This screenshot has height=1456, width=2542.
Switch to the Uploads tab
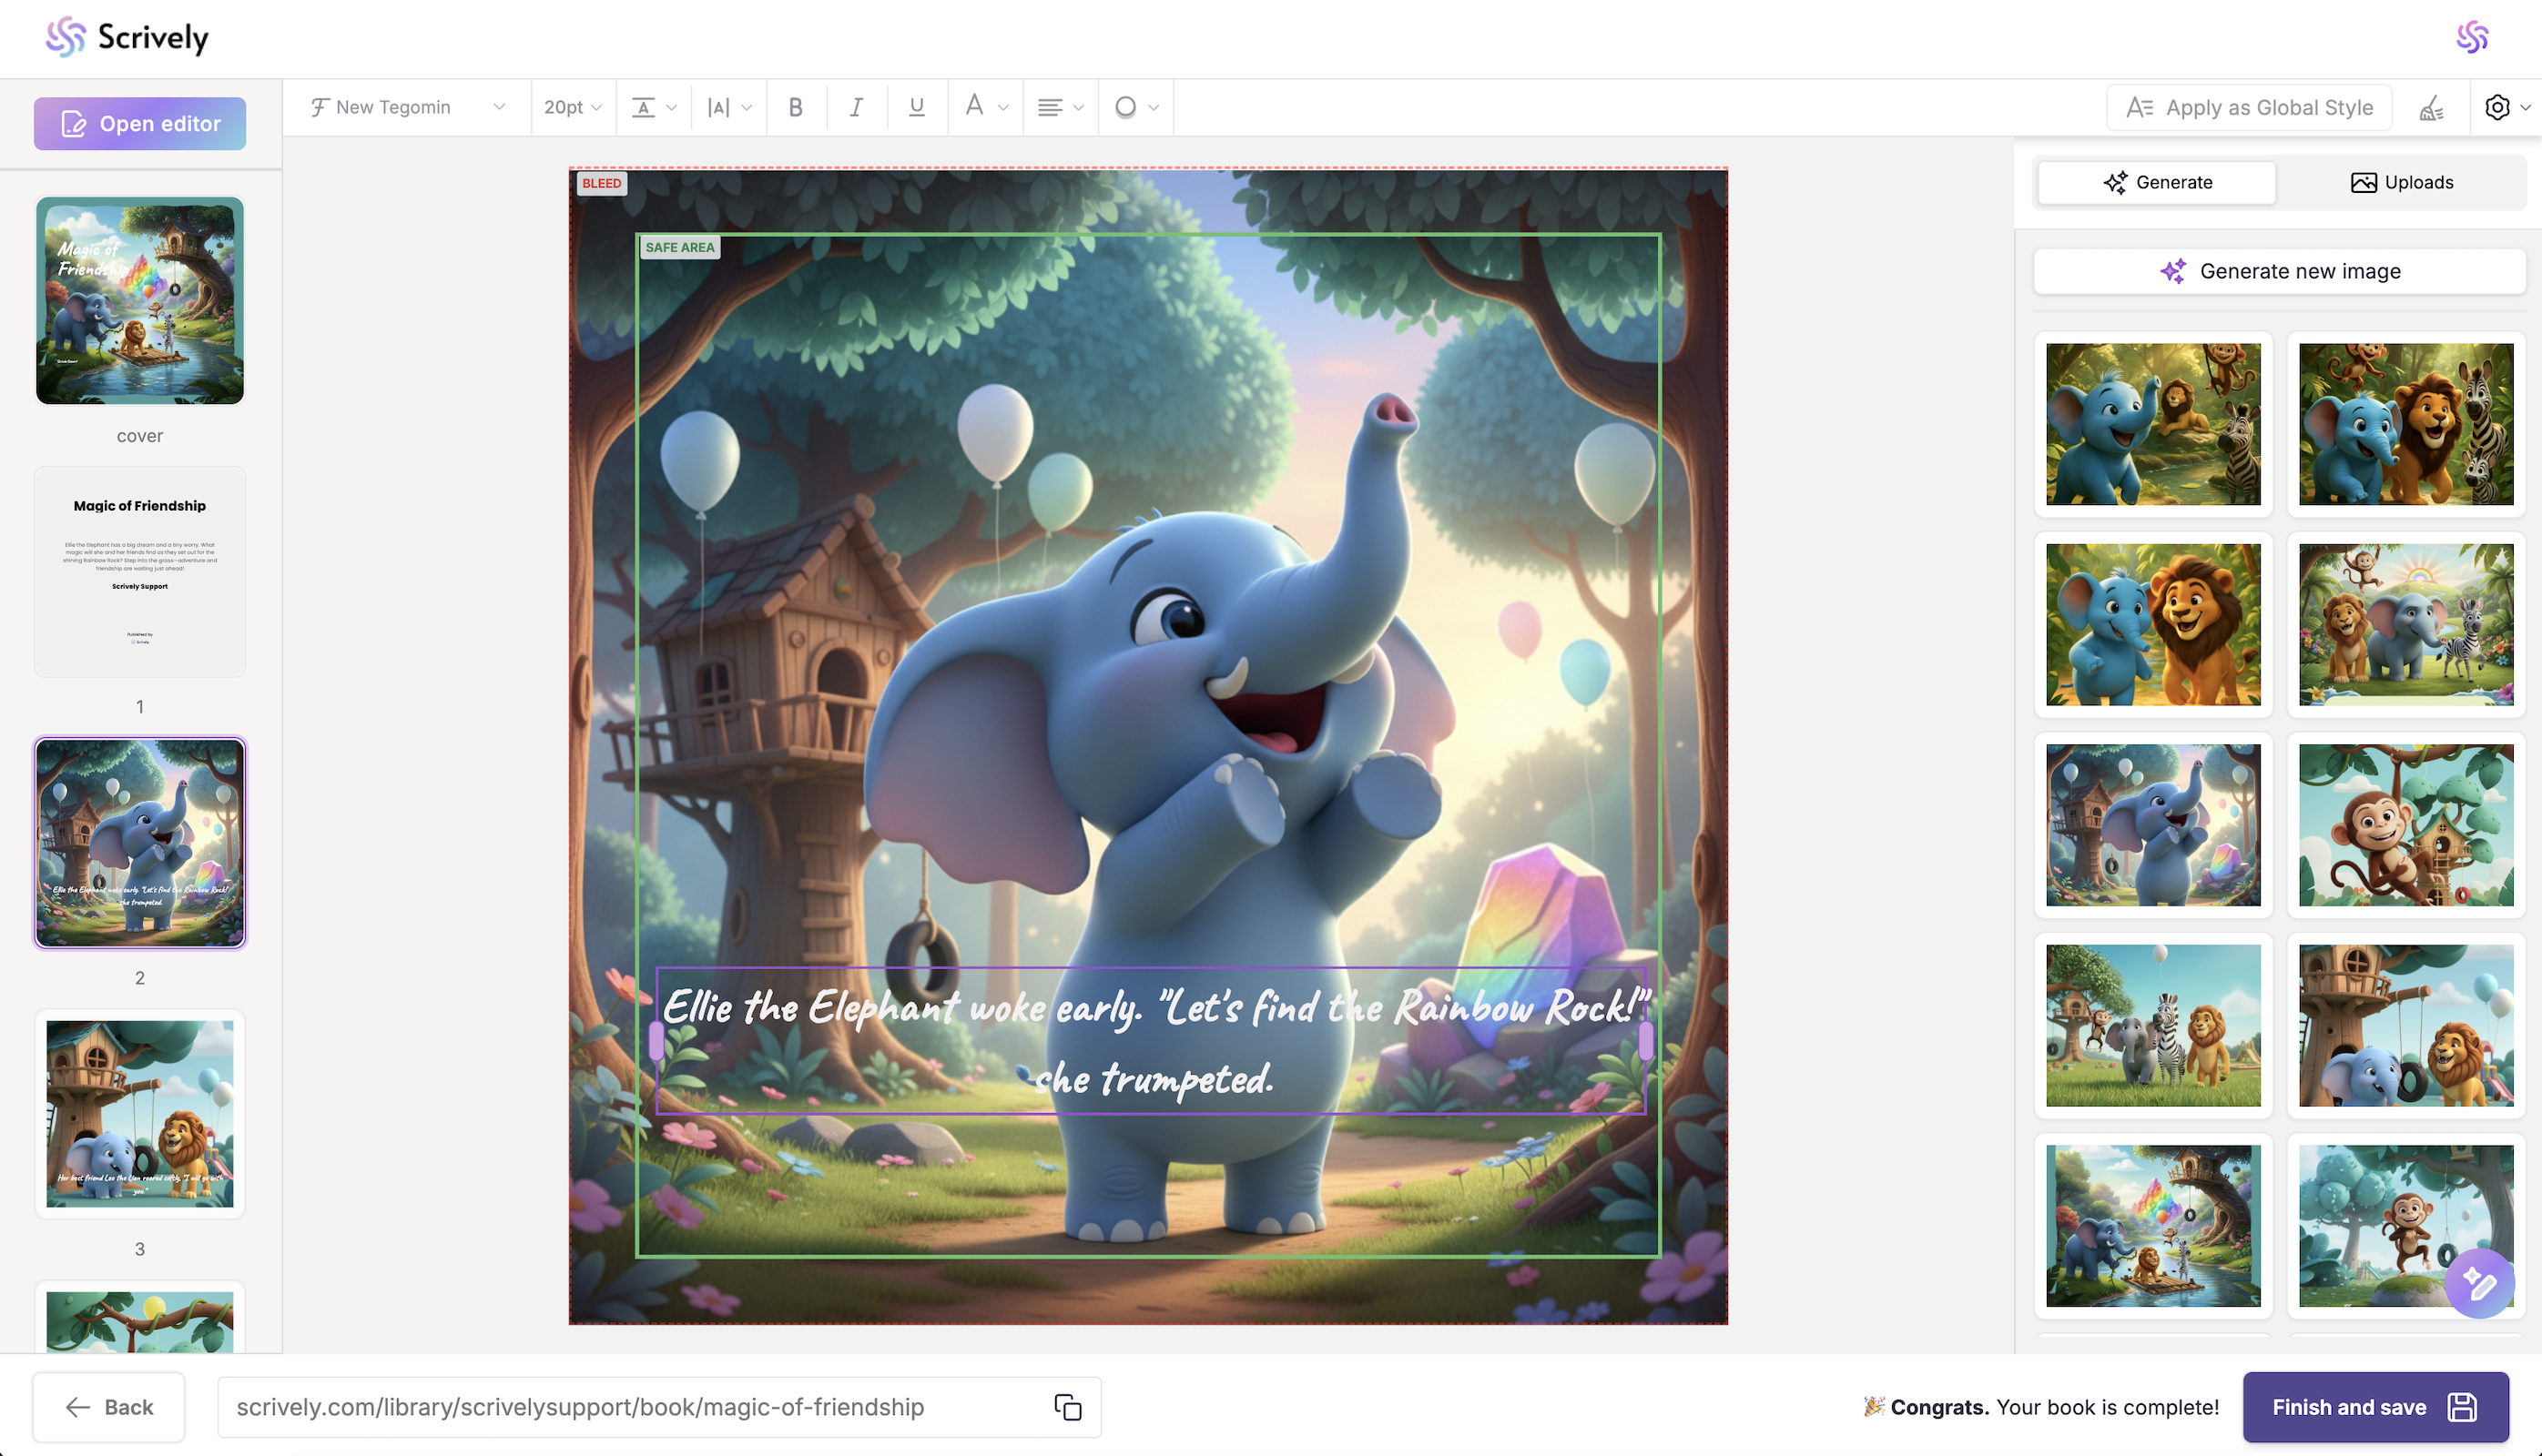(2401, 182)
